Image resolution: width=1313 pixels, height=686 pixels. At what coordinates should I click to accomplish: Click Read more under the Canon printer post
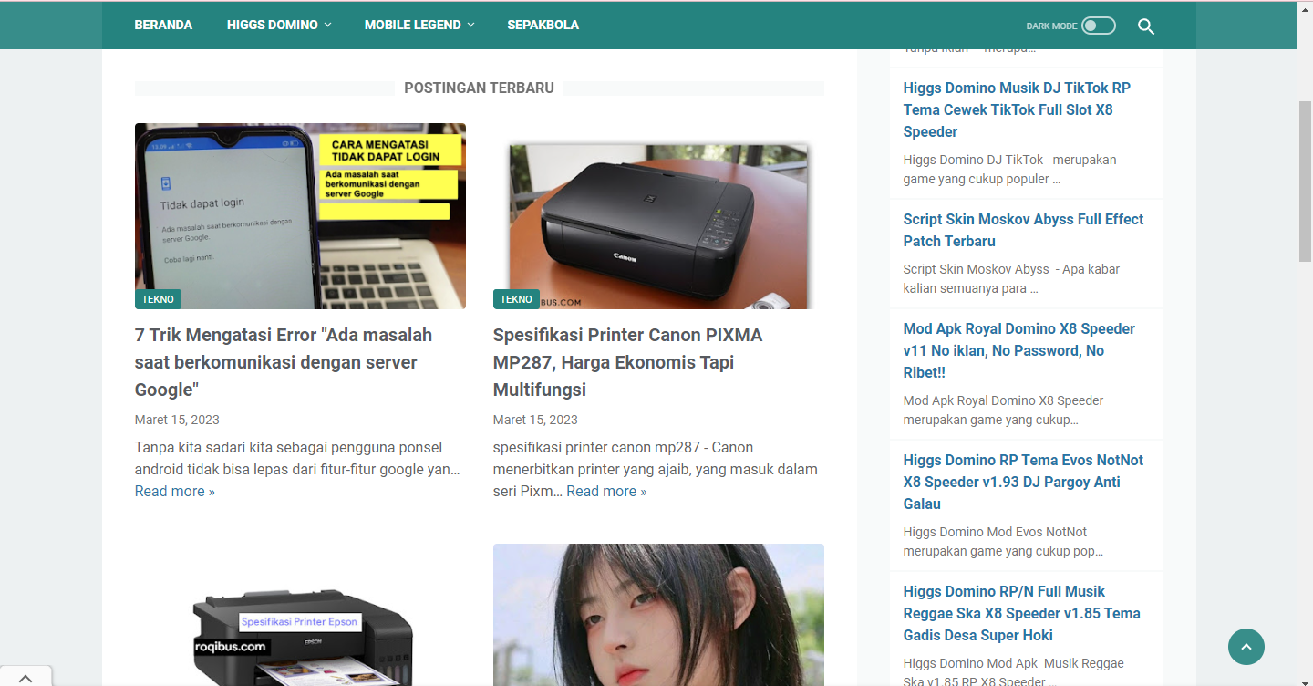(606, 491)
